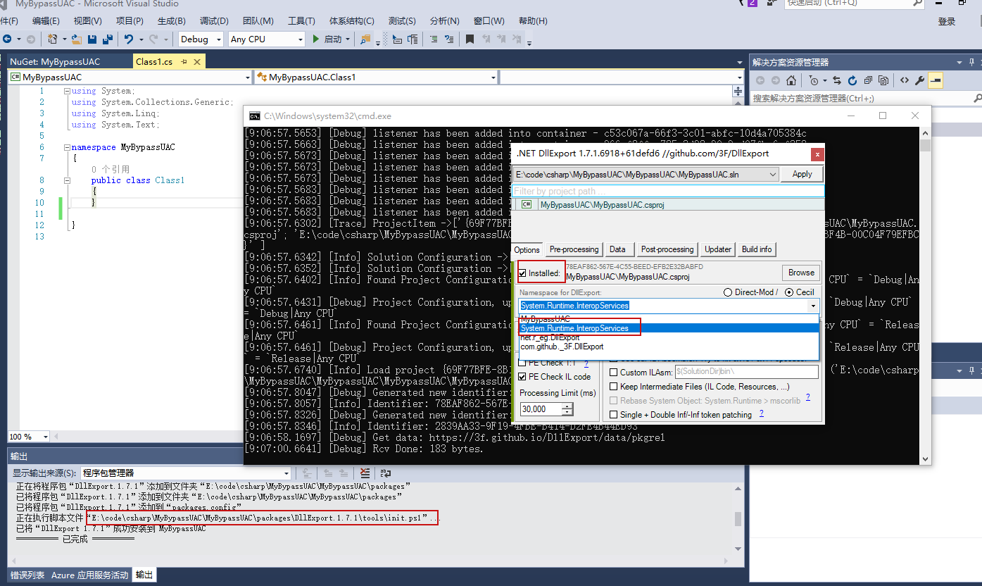Switch to the Post-processing tab in DllExport
The image size is (982, 586).
[x=667, y=249]
